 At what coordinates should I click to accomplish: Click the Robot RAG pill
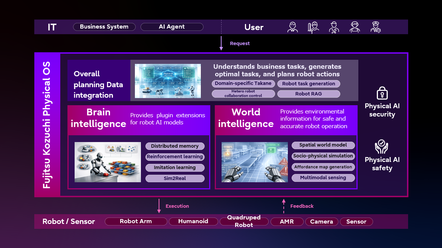pyautogui.click(x=309, y=94)
